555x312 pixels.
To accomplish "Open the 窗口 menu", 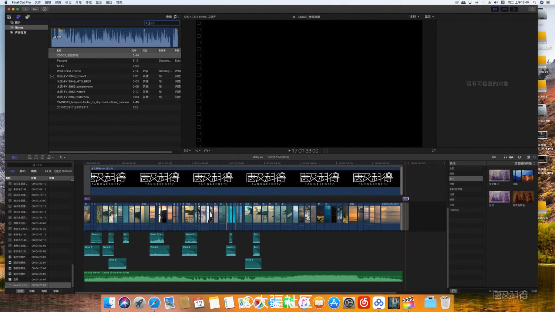I will click(109, 2).
